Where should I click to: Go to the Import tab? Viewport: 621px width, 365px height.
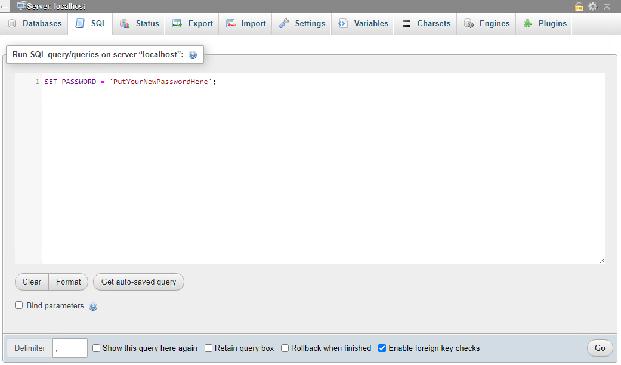pyautogui.click(x=246, y=24)
